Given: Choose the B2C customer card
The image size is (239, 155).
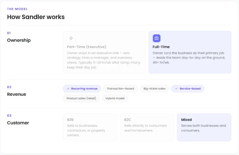Looking at the screenshot, I should tap(147, 127).
